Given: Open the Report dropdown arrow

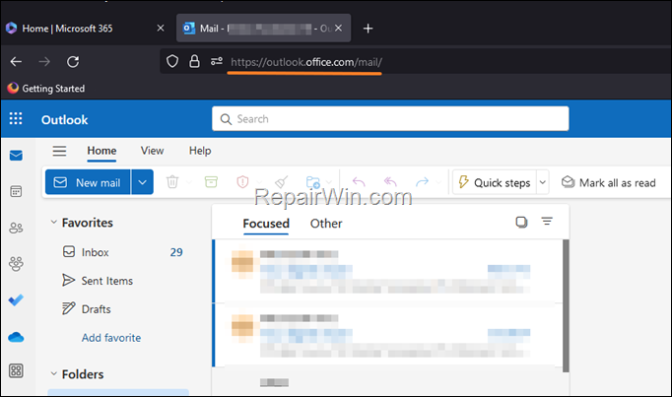Looking at the screenshot, I should pos(259,182).
